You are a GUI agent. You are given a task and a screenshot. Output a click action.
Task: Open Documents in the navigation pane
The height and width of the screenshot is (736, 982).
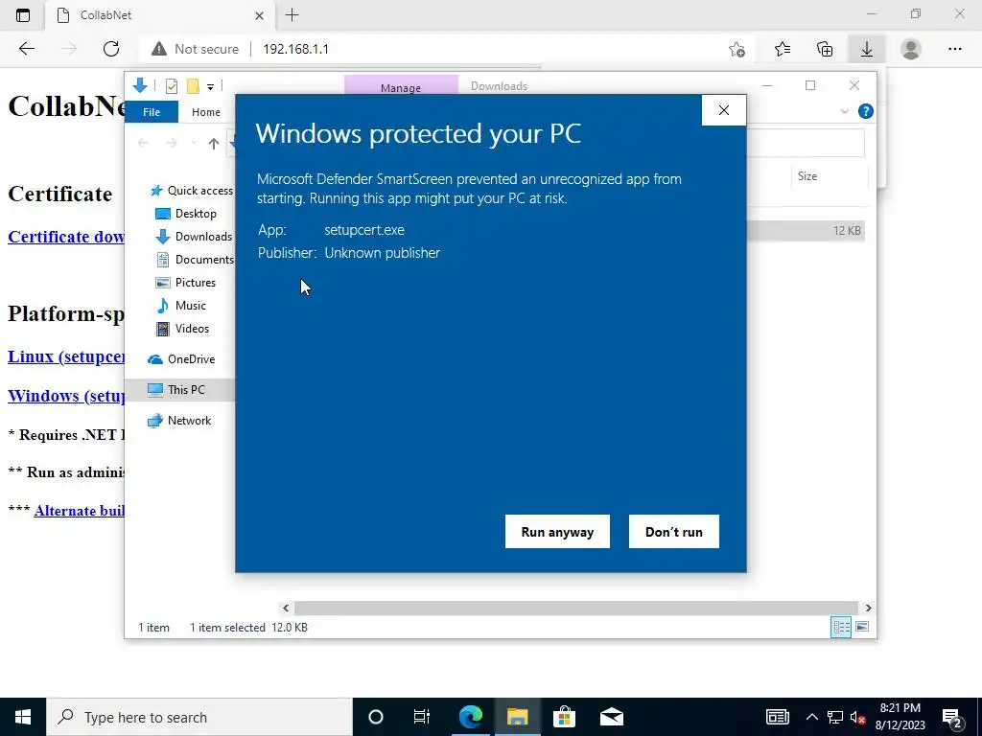click(x=194, y=259)
